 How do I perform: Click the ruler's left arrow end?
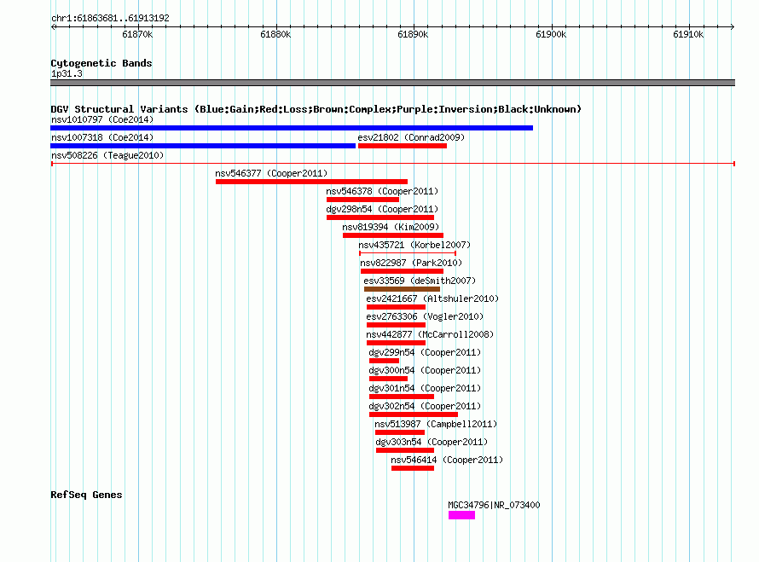coord(53,26)
